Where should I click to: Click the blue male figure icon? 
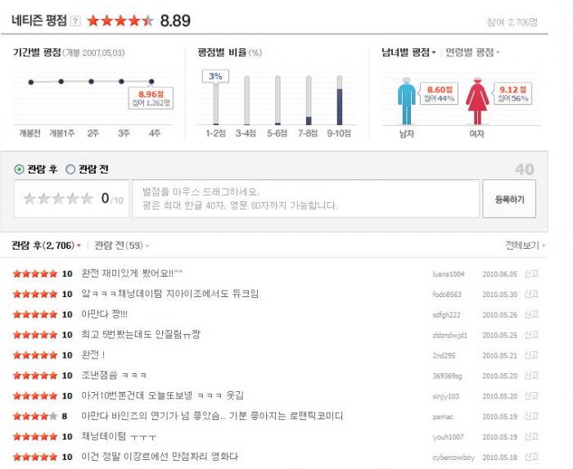click(x=407, y=102)
